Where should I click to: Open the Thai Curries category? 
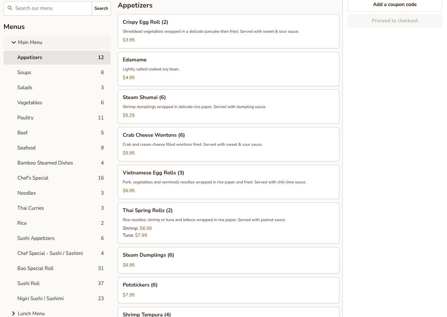coord(57,208)
